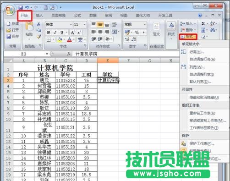
Task: Open the font name 宋体 dropdown
Action: (71, 24)
